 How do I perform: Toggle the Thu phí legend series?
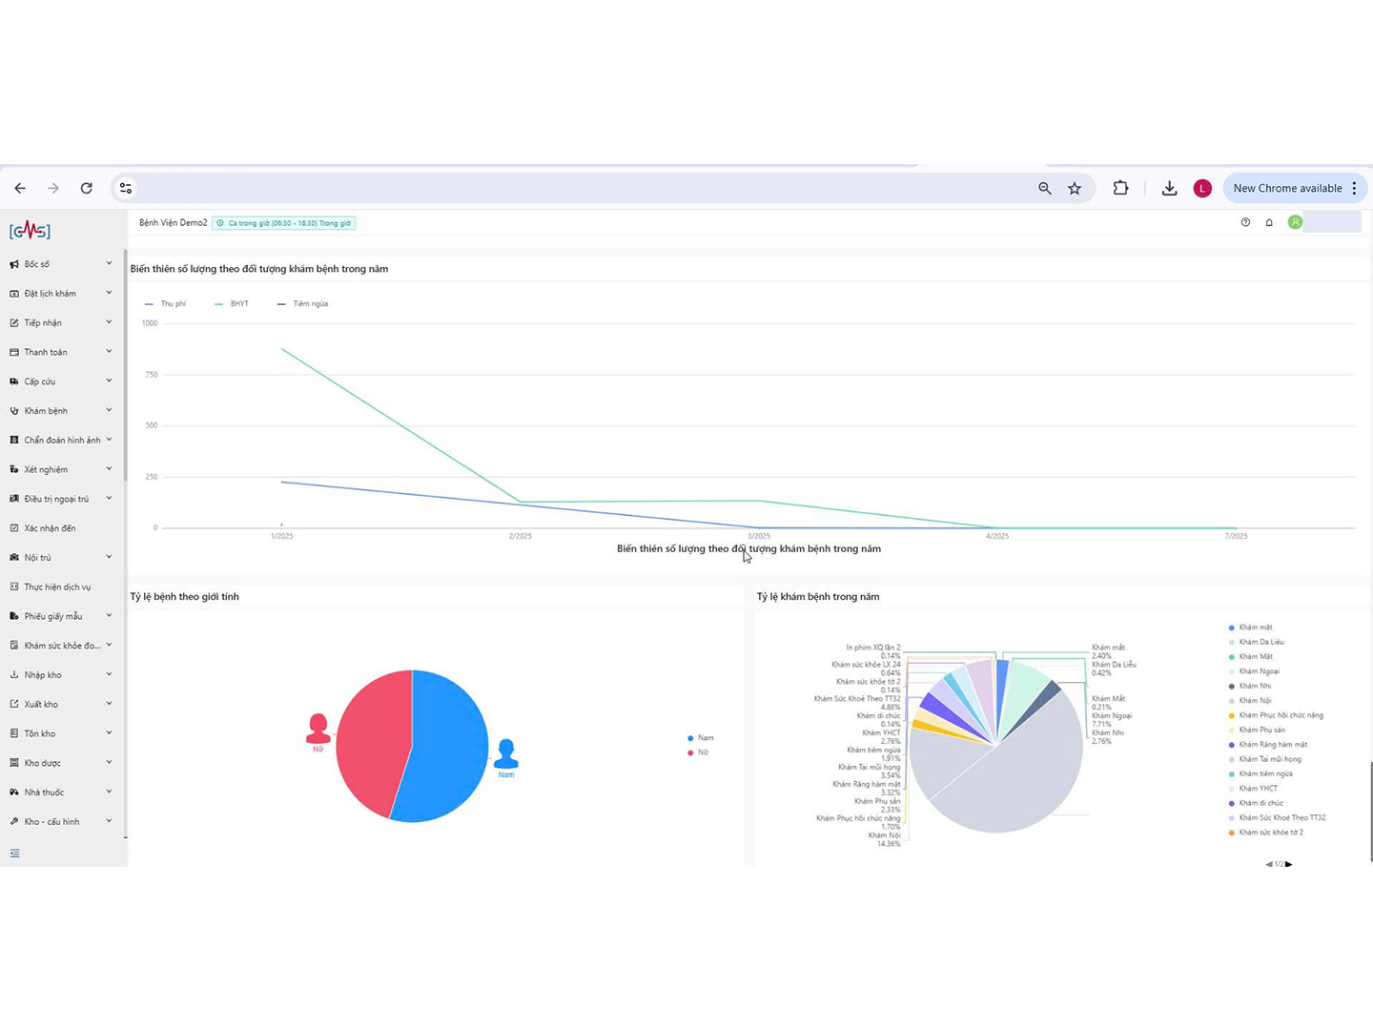[x=165, y=304]
